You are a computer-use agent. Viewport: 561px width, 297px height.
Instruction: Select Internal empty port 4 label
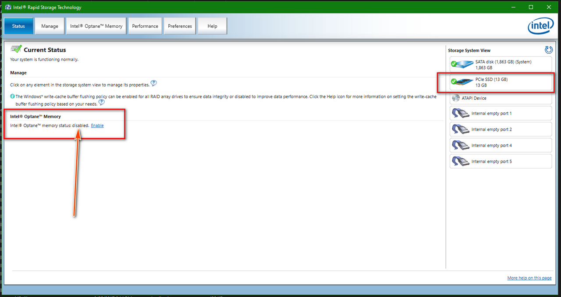pyautogui.click(x=492, y=145)
